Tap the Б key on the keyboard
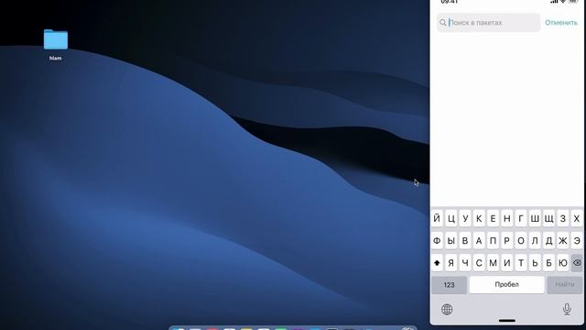This screenshot has width=586, height=330. (x=549, y=263)
